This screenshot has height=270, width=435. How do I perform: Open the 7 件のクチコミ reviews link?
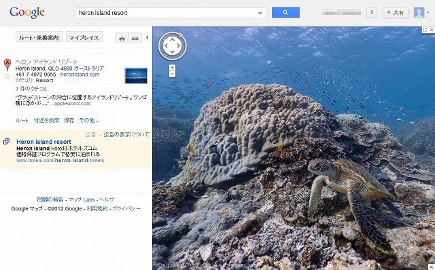(31, 89)
